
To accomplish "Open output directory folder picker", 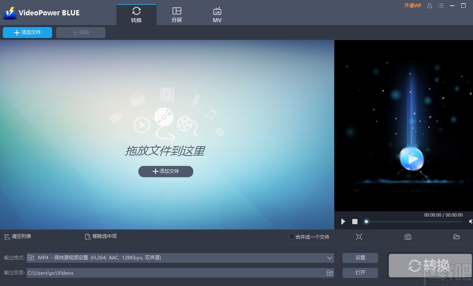I will coord(329,273).
